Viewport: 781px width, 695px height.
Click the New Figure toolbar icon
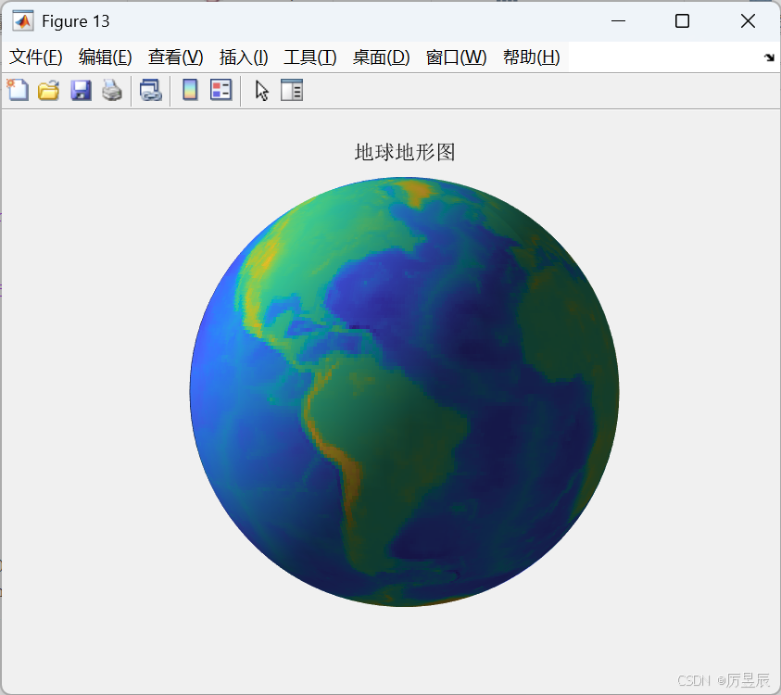tap(18, 90)
